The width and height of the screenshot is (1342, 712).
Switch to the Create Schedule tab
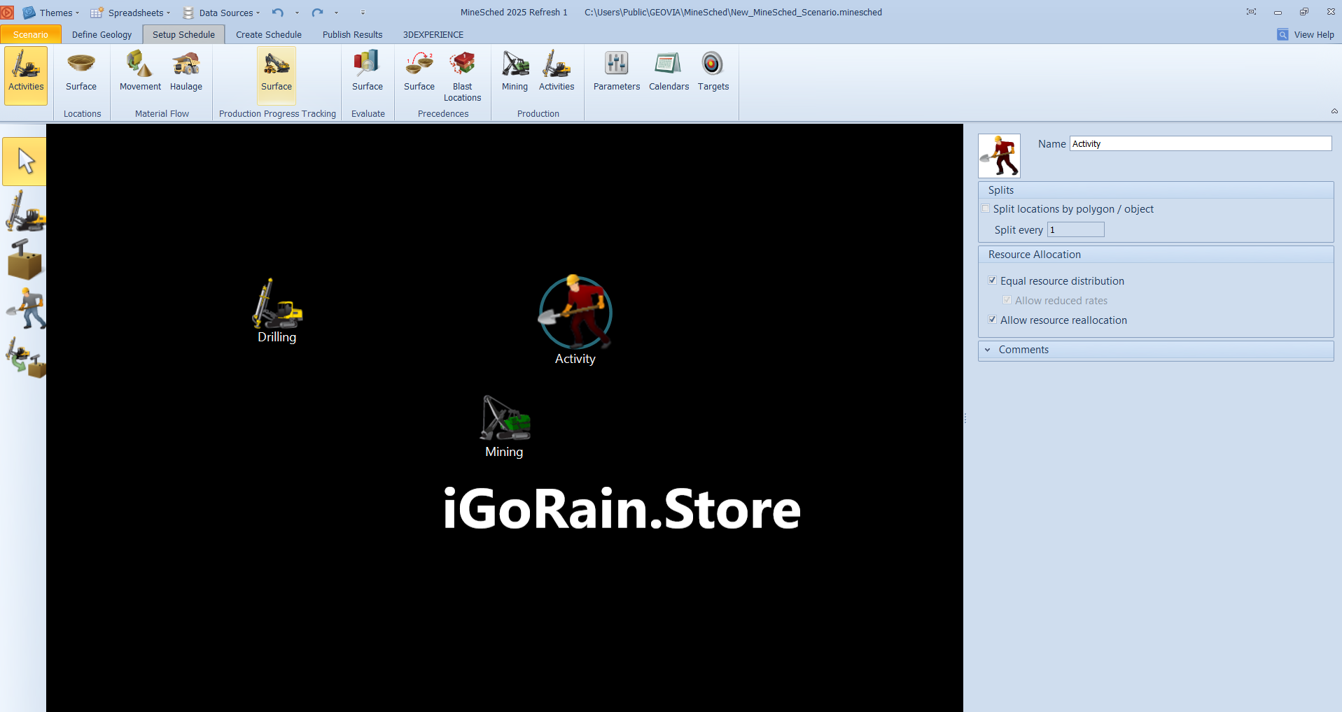click(x=268, y=34)
